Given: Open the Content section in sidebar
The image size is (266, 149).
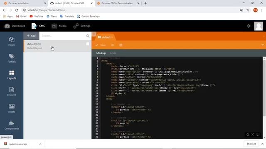Looking at the screenshot, I should (12, 91).
